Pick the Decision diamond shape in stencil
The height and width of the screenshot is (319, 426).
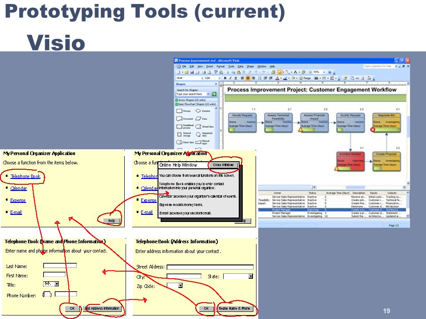198,111
